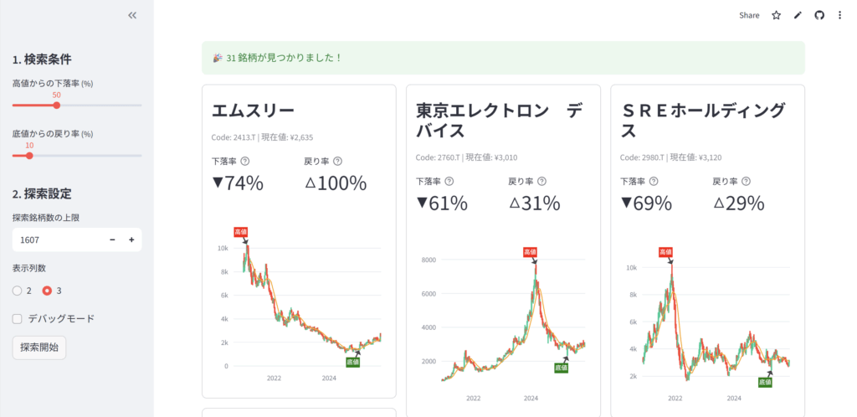Click the 底値からの戻り率 slider handle
Image resolution: width=857 pixels, height=417 pixels.
(x=30, y=155)
